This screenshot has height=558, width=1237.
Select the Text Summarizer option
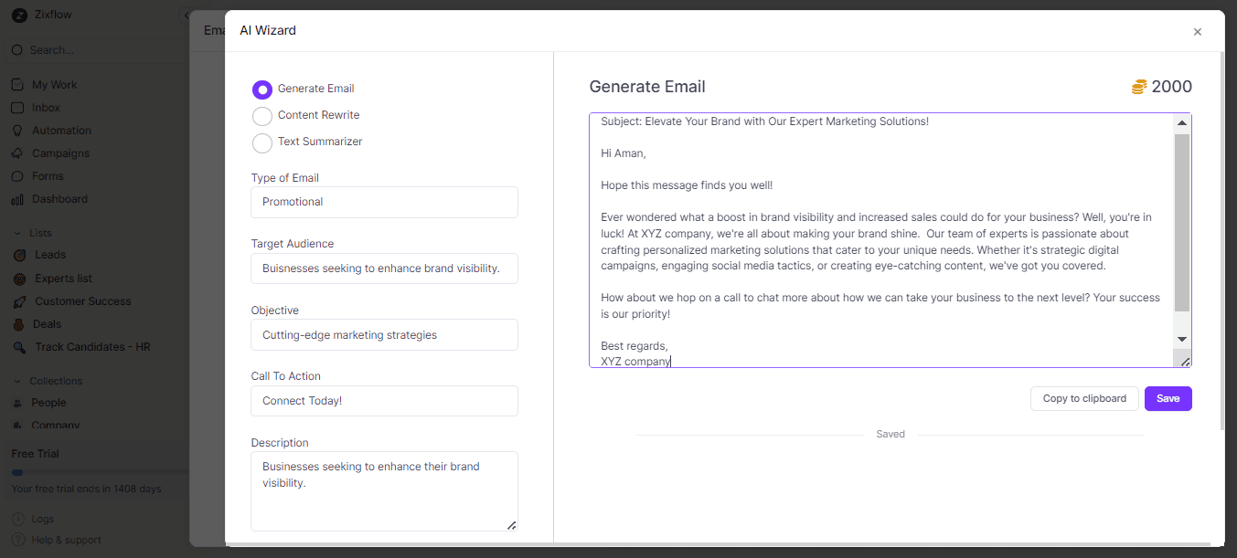click(x=262, y=142)
